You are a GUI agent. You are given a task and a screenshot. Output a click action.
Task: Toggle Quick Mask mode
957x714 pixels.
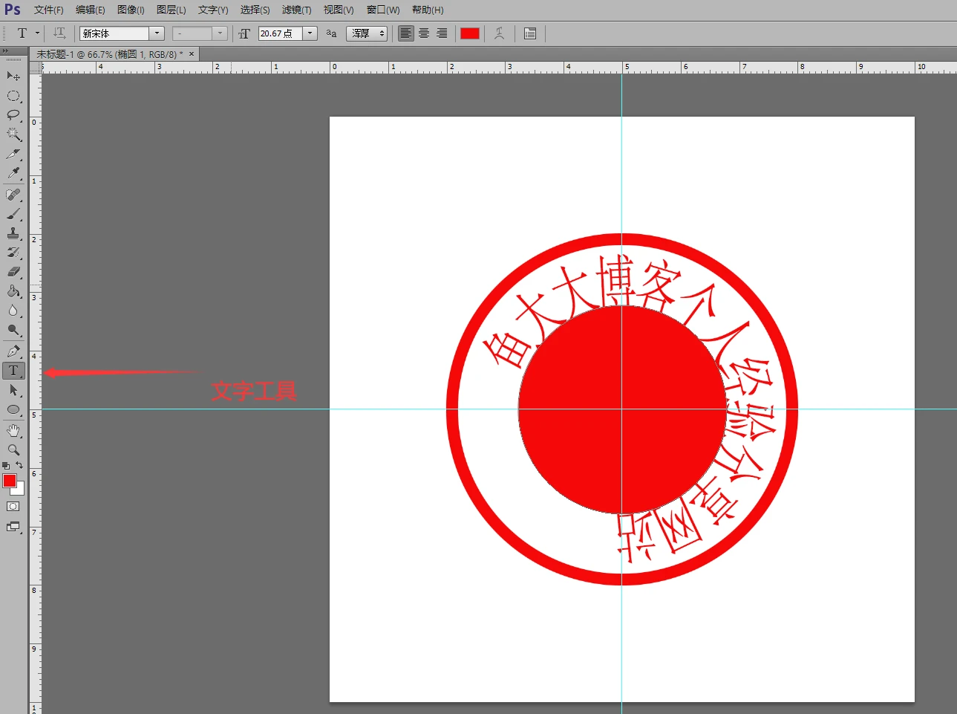click(13, 507)
